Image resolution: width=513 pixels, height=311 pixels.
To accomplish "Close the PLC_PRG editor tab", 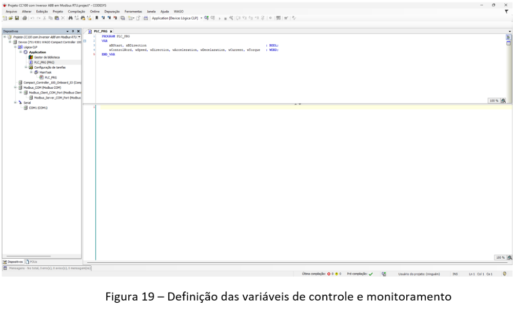I will tap(111, 32).
